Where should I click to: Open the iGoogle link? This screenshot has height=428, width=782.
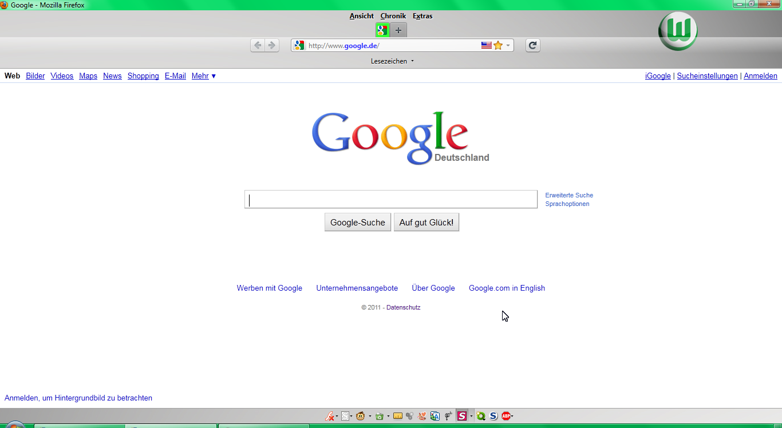pos(658,76)
